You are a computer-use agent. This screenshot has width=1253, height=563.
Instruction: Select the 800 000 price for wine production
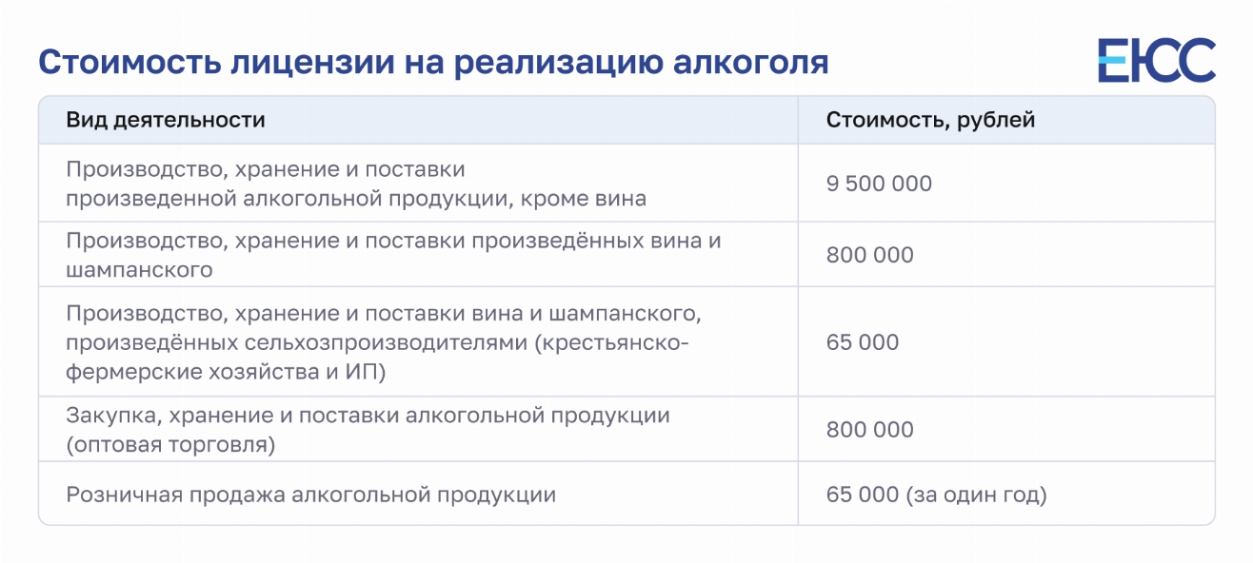869,255
